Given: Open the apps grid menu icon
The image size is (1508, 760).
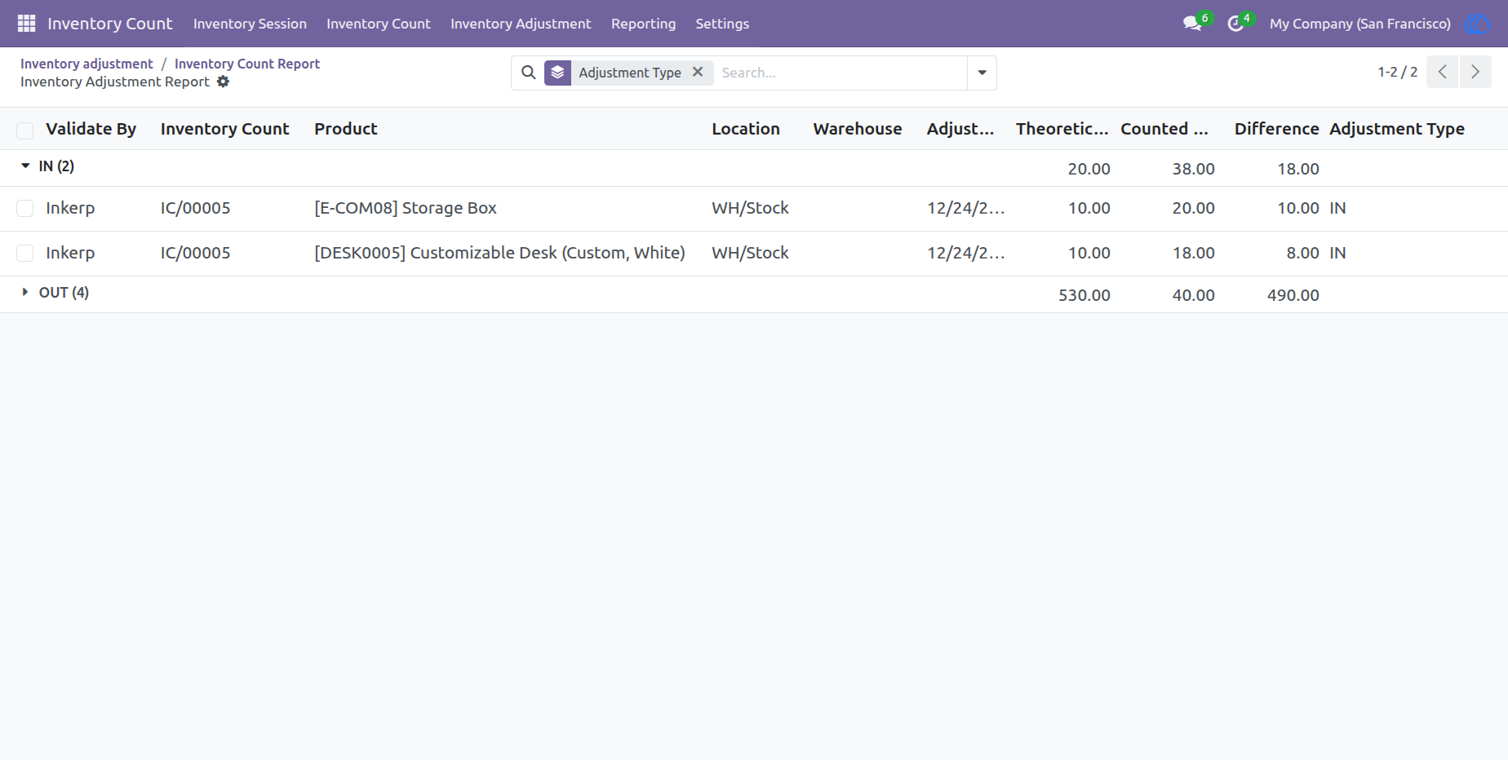Looking at the screenshot, I should [x=26, y=24].
